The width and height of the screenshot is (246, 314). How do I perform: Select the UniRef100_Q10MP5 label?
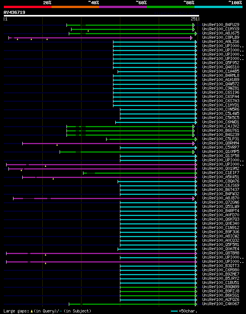click(x=221, y=151)
